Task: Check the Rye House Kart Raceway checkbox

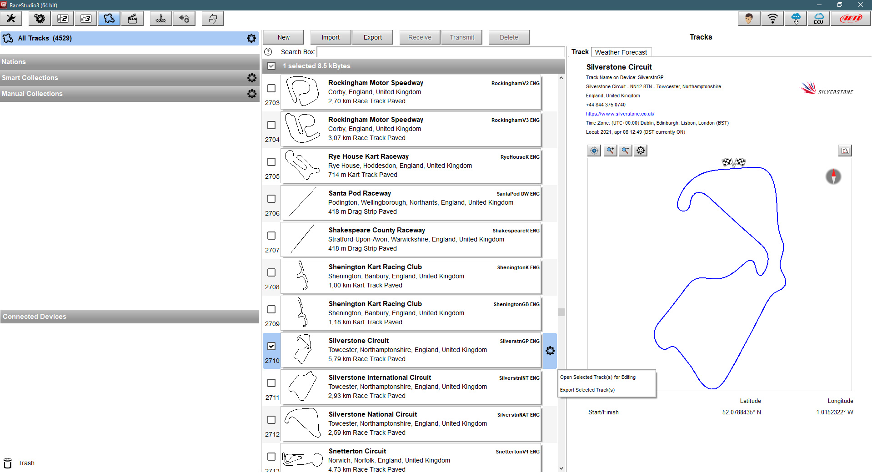Action: pyautogui.click(x=271, y=162)
